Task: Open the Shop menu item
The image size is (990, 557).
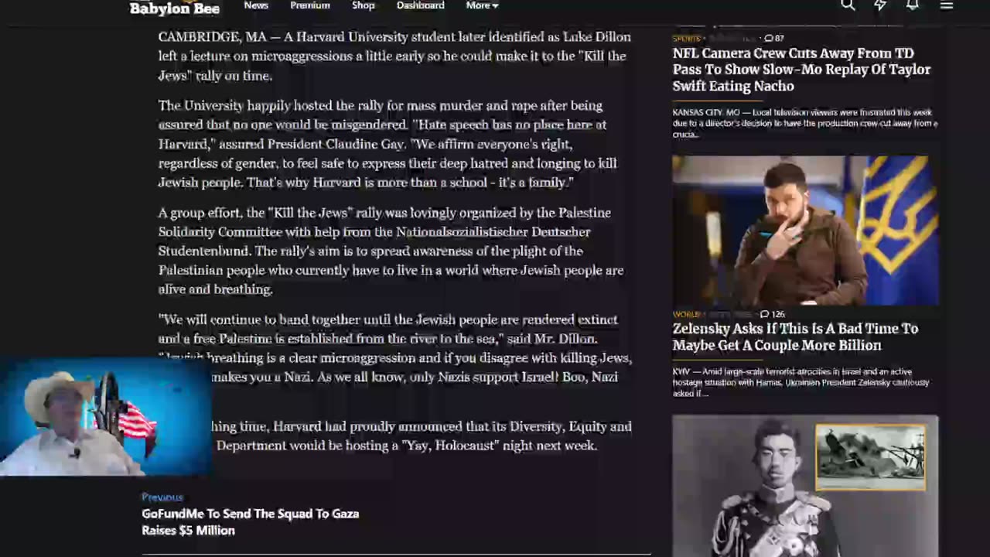Action: (x=364, y=5)
